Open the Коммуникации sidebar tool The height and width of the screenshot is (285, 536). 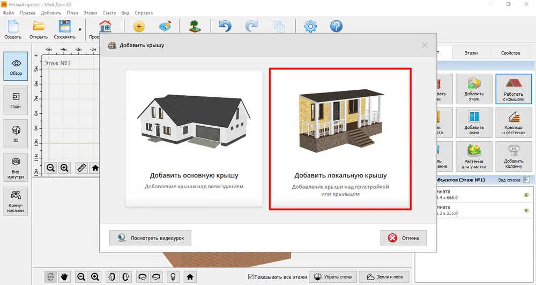pos(16,201)
